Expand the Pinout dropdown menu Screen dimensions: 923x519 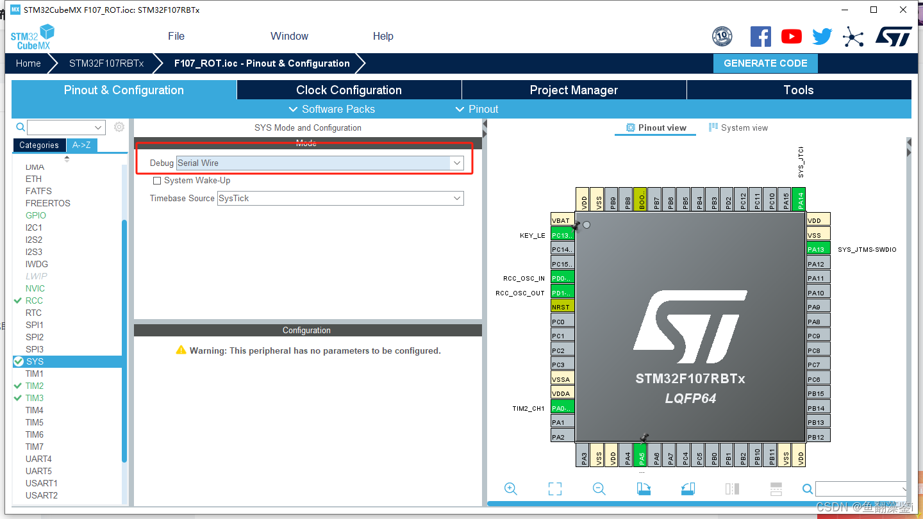477,109
